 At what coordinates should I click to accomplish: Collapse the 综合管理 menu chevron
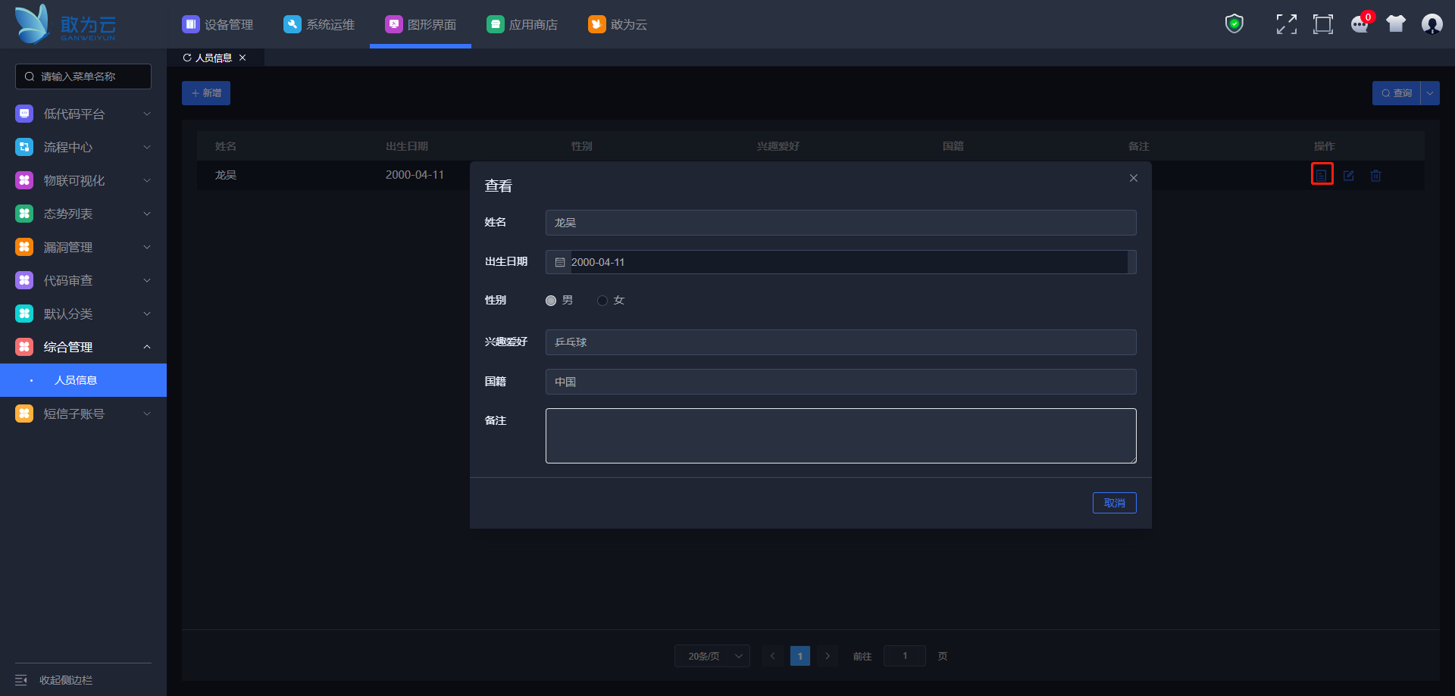coord(147,347)
